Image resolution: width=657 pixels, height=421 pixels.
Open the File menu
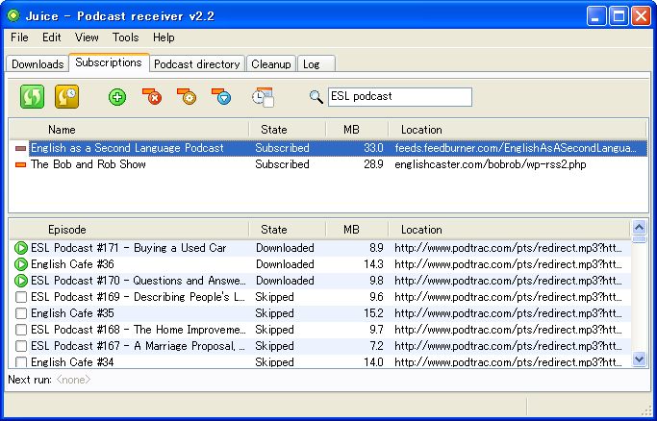coord(19,37)
